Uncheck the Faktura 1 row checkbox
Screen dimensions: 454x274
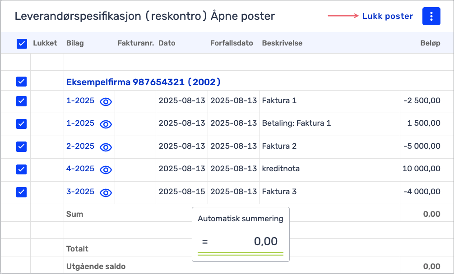[x=22, y=101]
